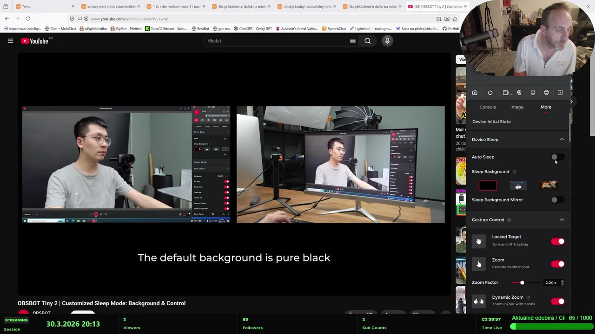The height and width of the screenshot is (334, 595).
Task: Click the browser address bar URL
Action: click(x=130, y=19)
